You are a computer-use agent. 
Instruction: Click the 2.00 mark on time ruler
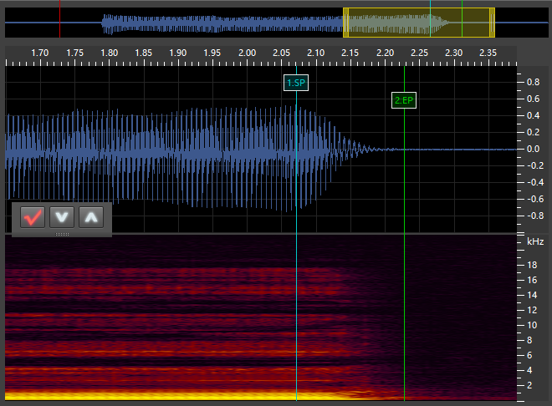pos(247,53)
